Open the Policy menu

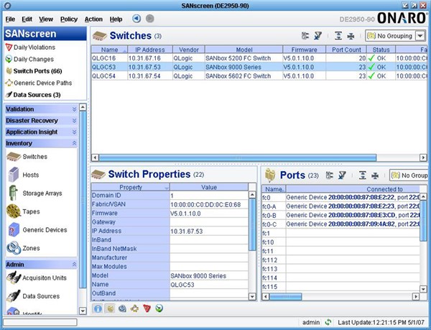(x=69, y=19)
